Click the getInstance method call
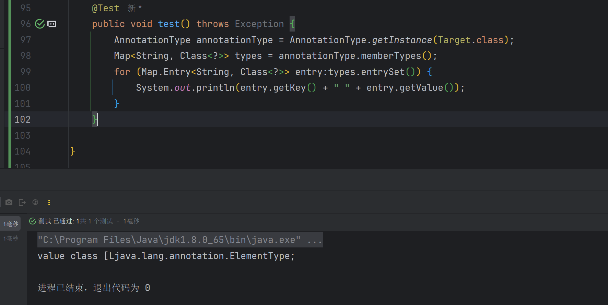 tap(402, 40)
